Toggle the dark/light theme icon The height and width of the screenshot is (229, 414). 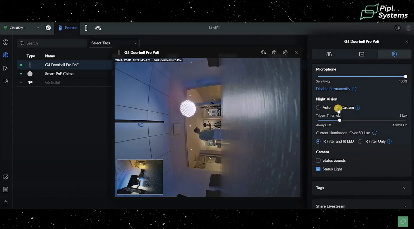pos(398,28)
